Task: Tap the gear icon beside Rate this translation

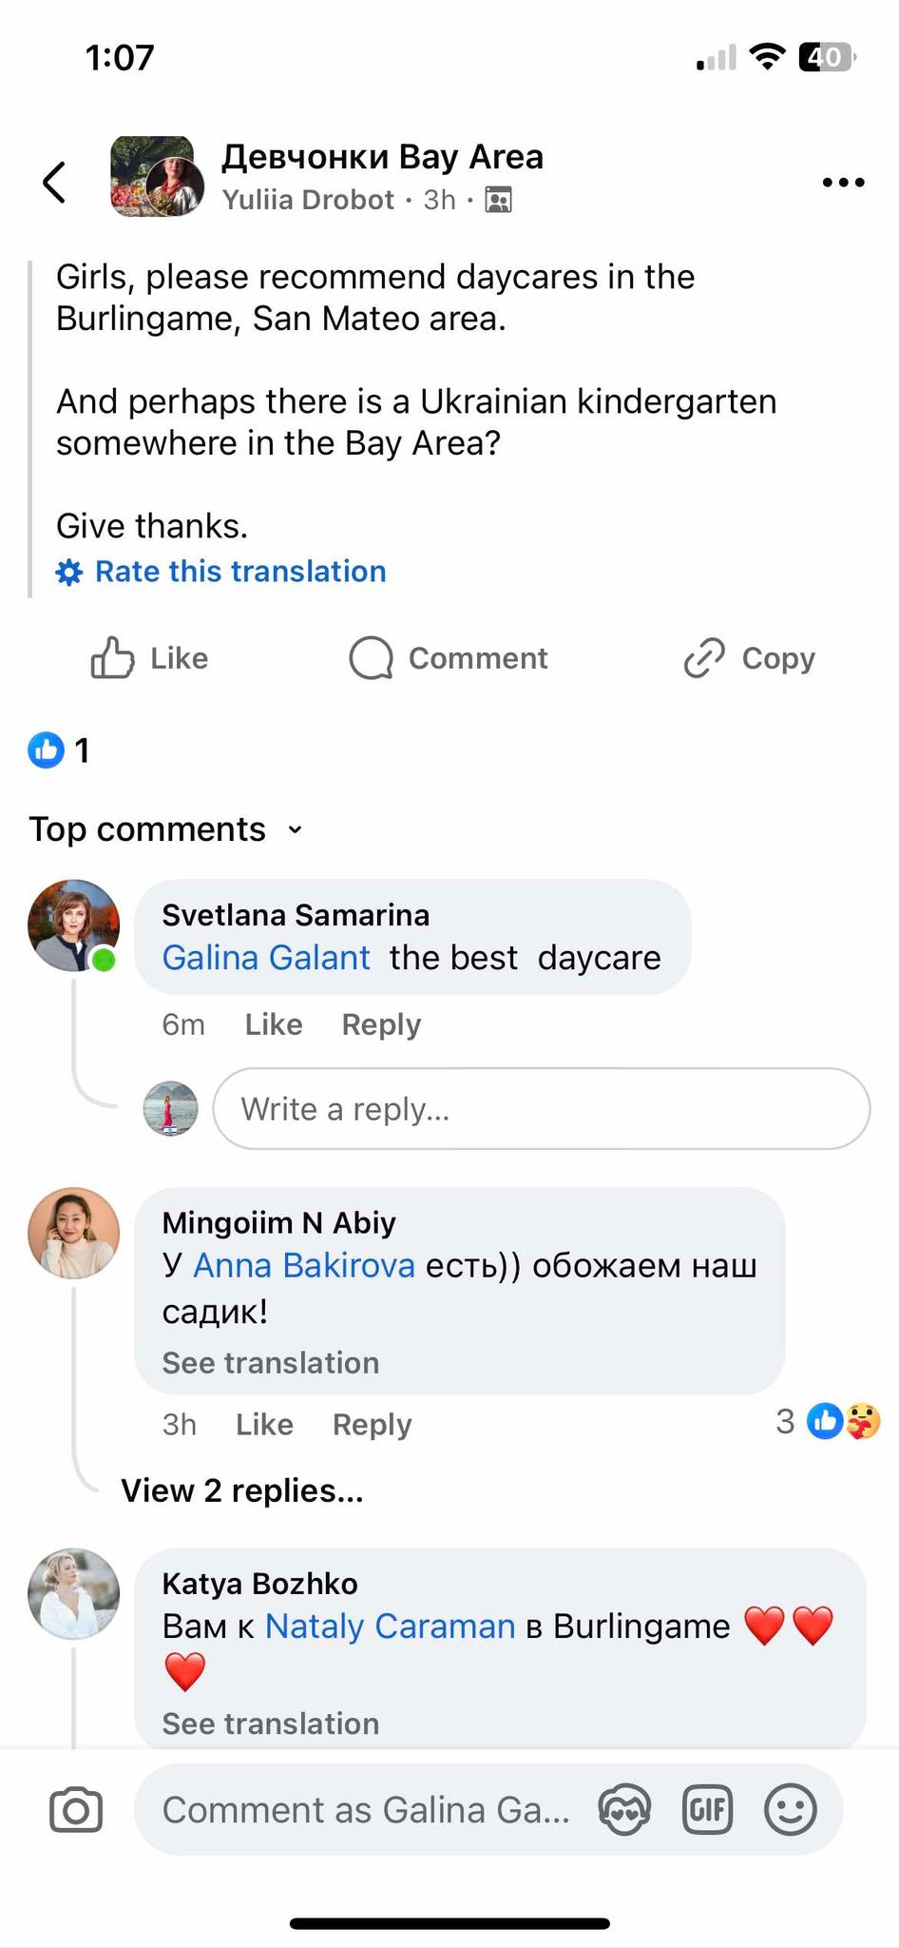Action: pos(69,573)
